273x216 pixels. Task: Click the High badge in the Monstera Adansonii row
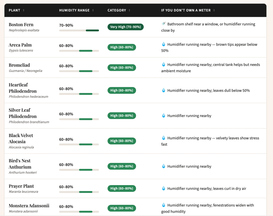pyautogui.click(x=122, y=208)
